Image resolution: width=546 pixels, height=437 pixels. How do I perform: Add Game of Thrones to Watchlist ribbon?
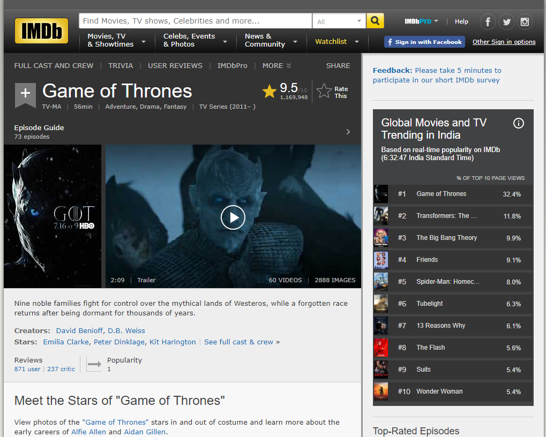25,95
